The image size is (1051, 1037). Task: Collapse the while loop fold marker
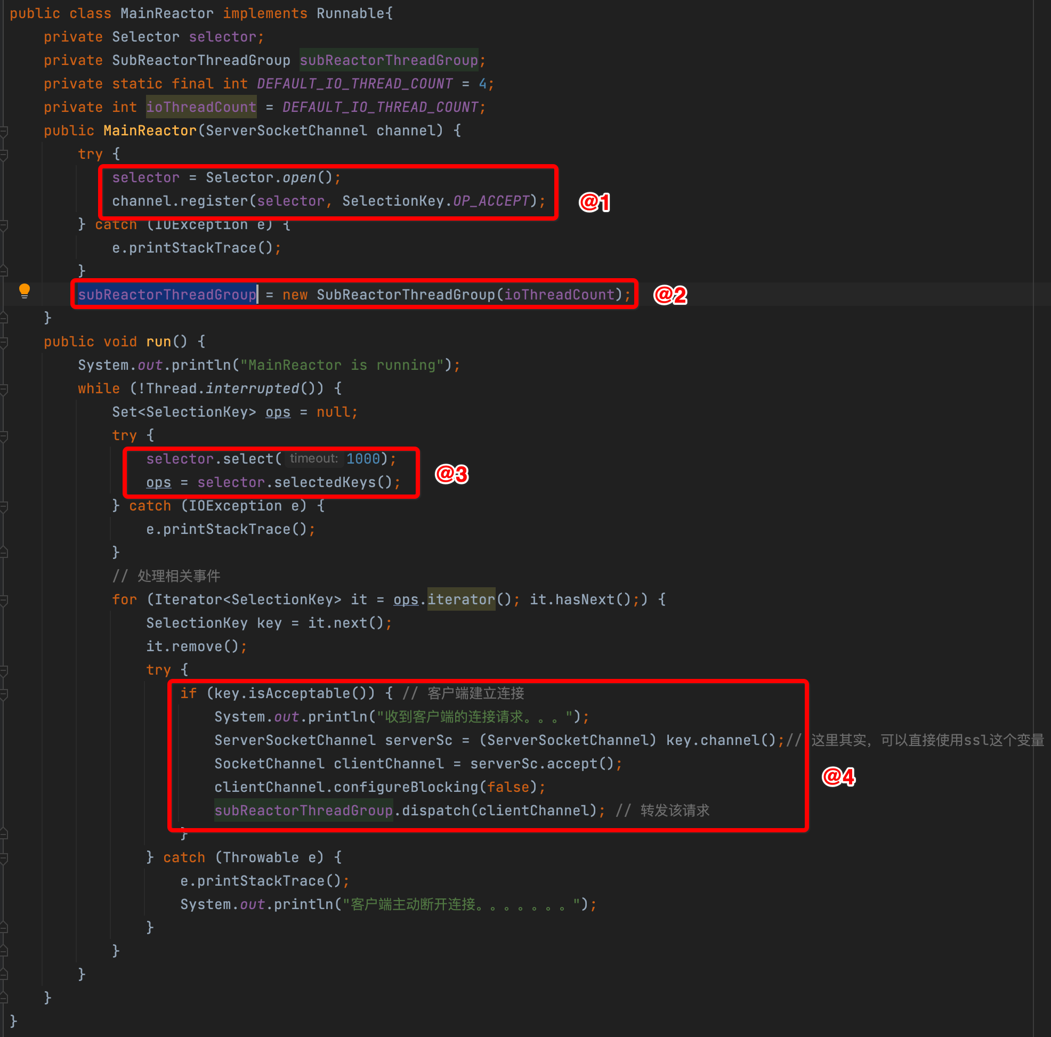point(4,389)
